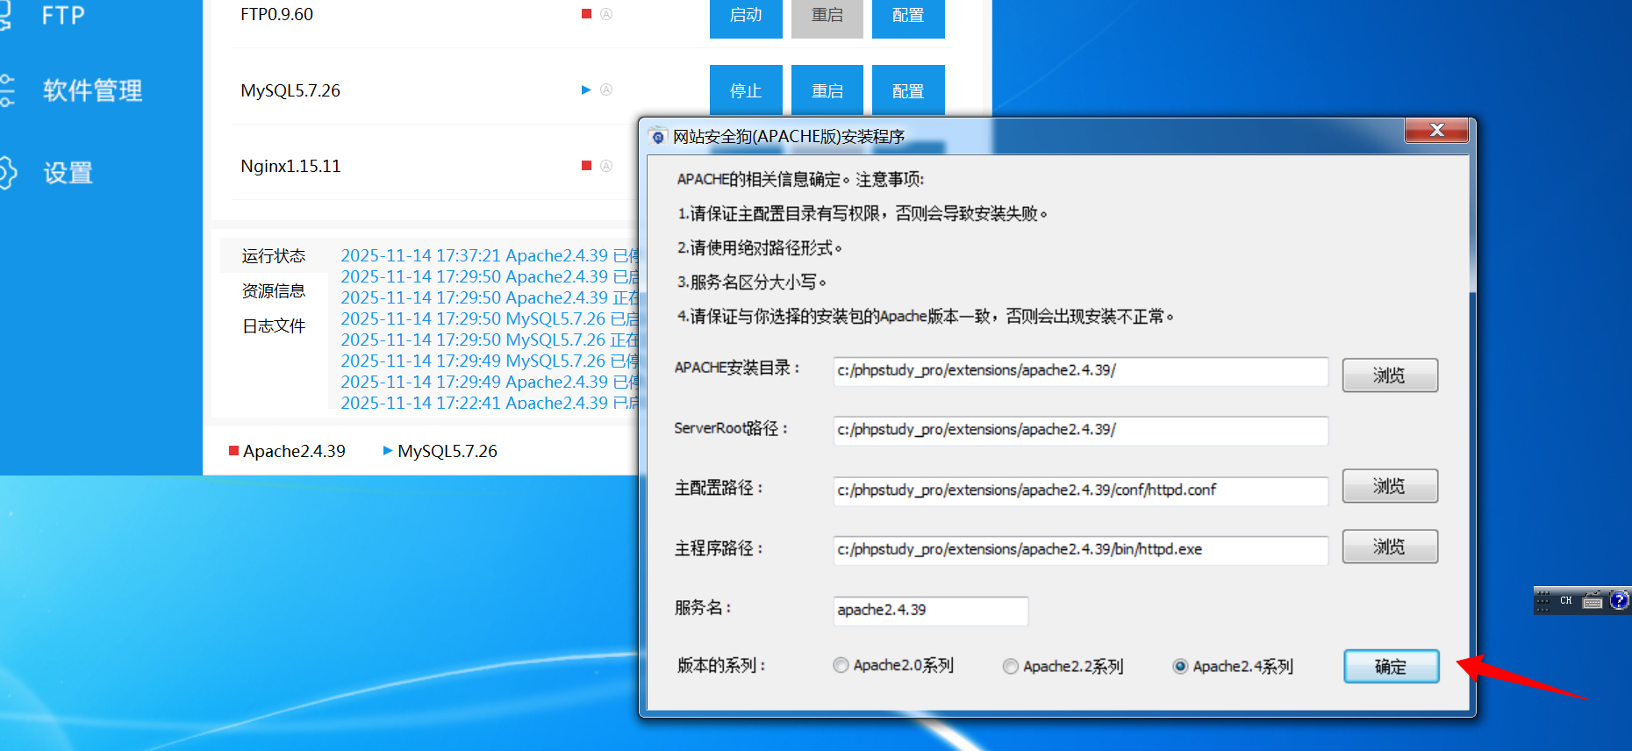Click the 主程序路径 httpd.exe input field
The width and height of the screenshot is (1632, 751).
pos(1080,549)
